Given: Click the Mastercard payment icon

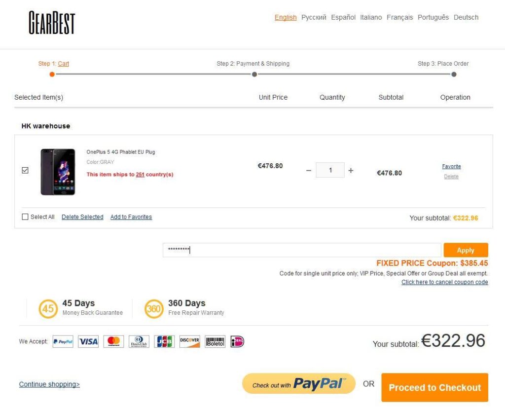Looking at the screenshot, I should click(113, 341).
